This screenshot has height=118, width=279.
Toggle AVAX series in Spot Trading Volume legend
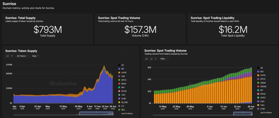coord(261,98)
